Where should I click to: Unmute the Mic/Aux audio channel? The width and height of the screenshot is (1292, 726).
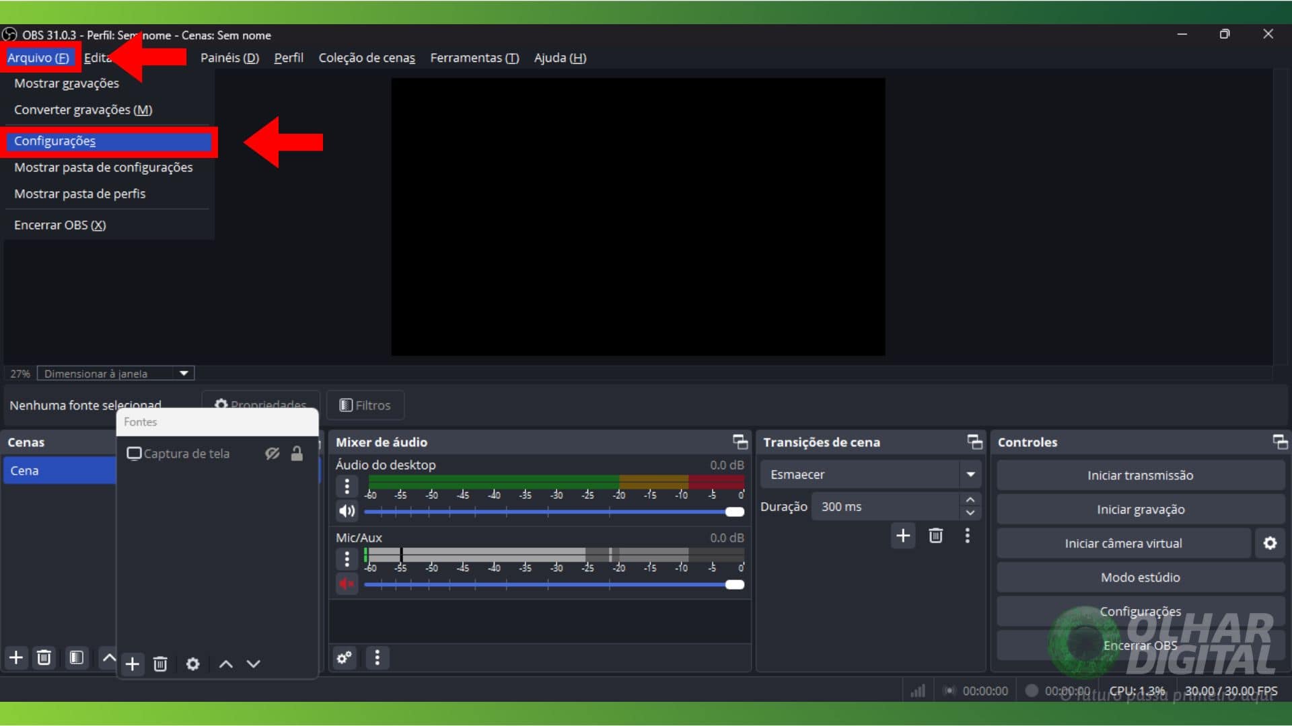(347, 583)
